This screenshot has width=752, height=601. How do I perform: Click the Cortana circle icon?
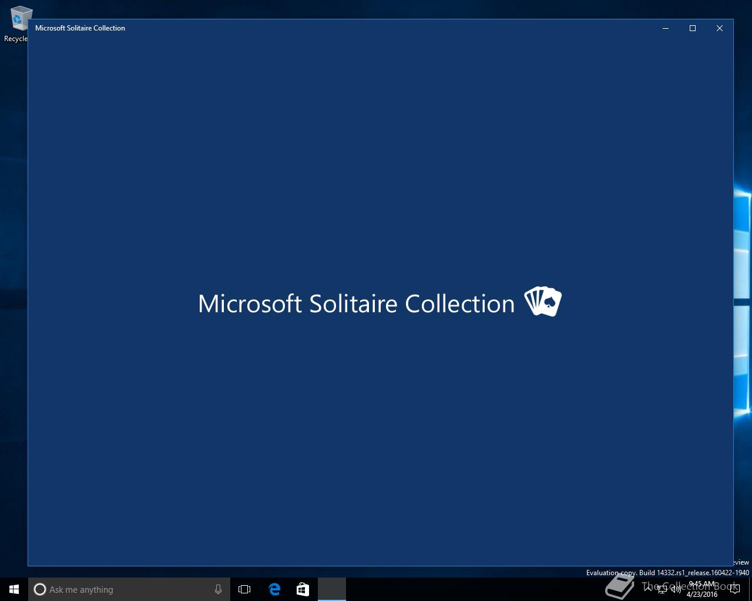tap(40, 589)
